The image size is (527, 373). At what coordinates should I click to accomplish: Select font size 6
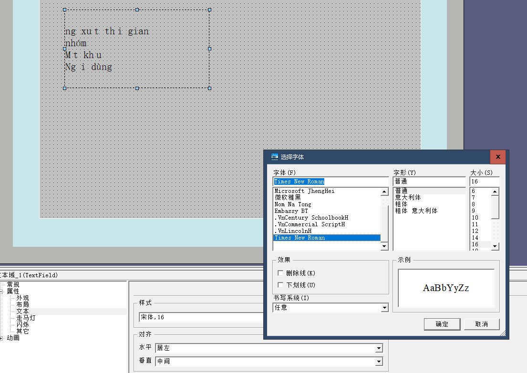tap(481, 191)
